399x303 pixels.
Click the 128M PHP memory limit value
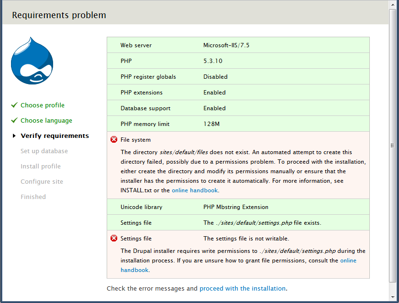[x=211, y=124]
